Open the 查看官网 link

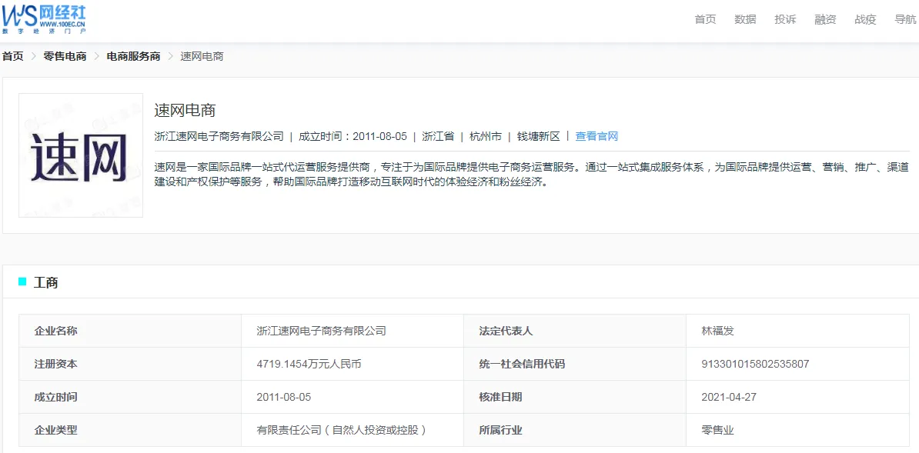click(x=597, y=137)
